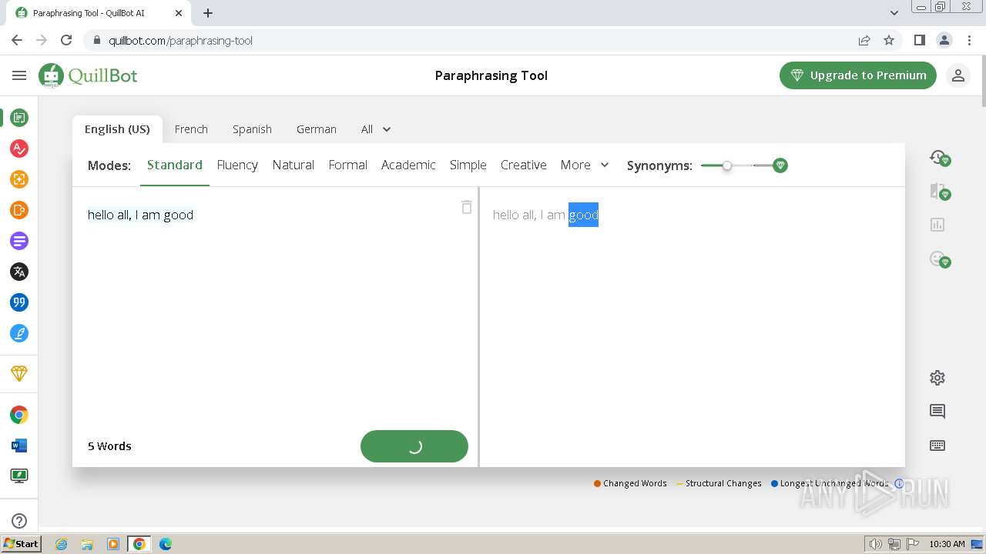Open Chrome tab search chevron

(x=894, y=13)
